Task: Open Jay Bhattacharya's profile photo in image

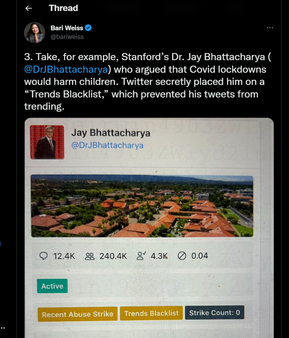Action: 47,142
